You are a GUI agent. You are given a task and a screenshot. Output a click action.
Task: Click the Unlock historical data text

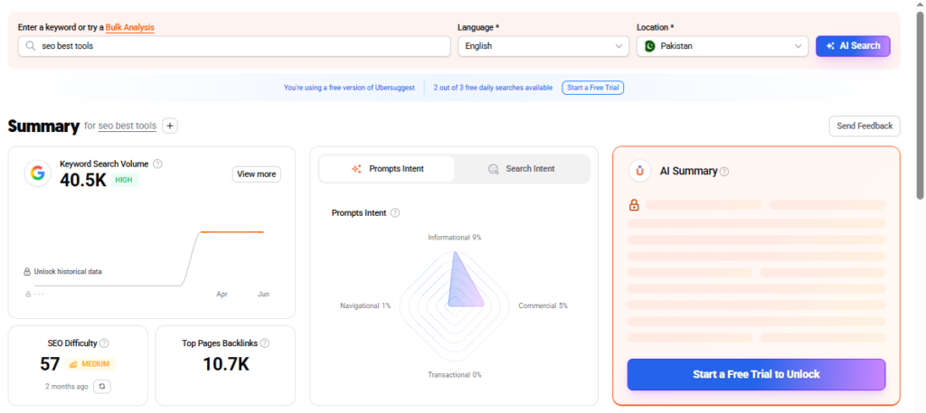click(x=68, y=272)
